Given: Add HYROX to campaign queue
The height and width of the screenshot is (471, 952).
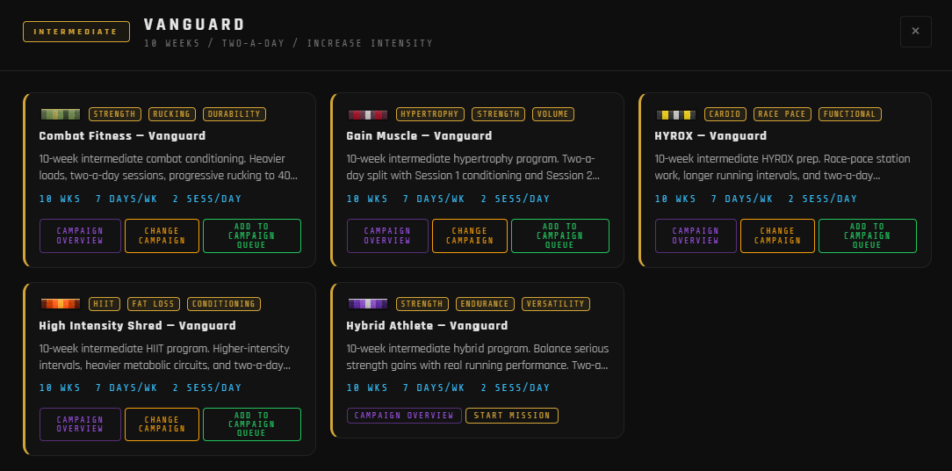Looking at the screenshot, I should pos(868,235).
